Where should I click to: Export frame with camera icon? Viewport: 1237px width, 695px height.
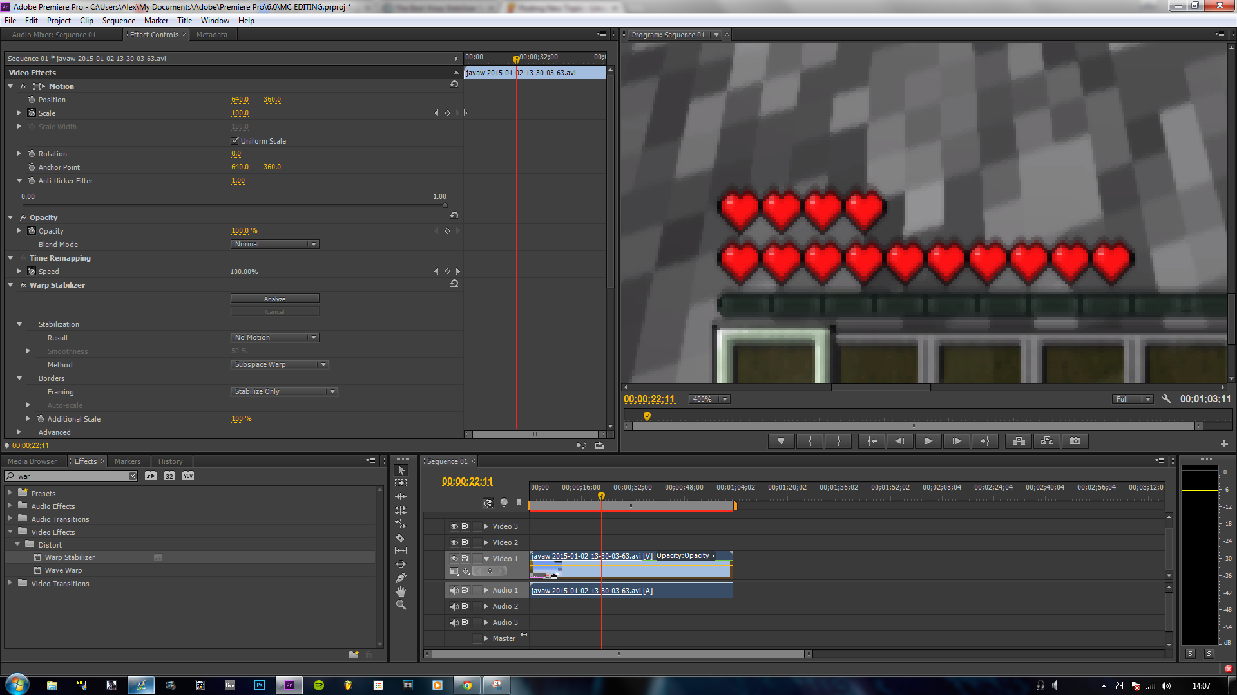pos(1075,441)
